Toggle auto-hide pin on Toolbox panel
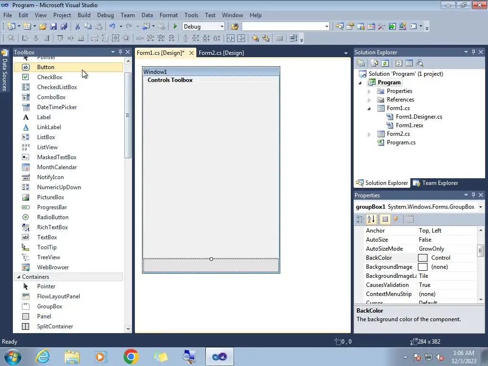 (120, 52)
